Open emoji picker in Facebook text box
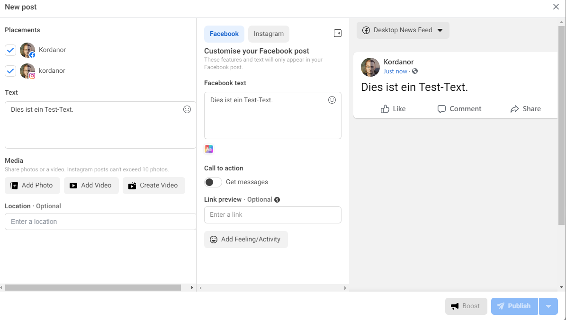566x320 pixels. click(x=332, y=100)
